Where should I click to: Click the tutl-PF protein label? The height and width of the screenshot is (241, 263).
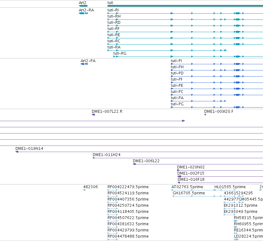[176, 79]
